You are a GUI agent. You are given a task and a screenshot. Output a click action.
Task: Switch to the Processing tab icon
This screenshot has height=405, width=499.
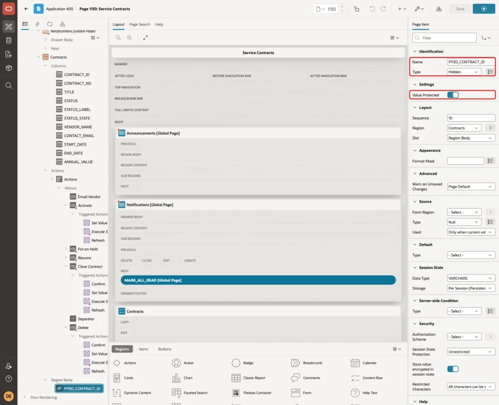pos(50,24)
